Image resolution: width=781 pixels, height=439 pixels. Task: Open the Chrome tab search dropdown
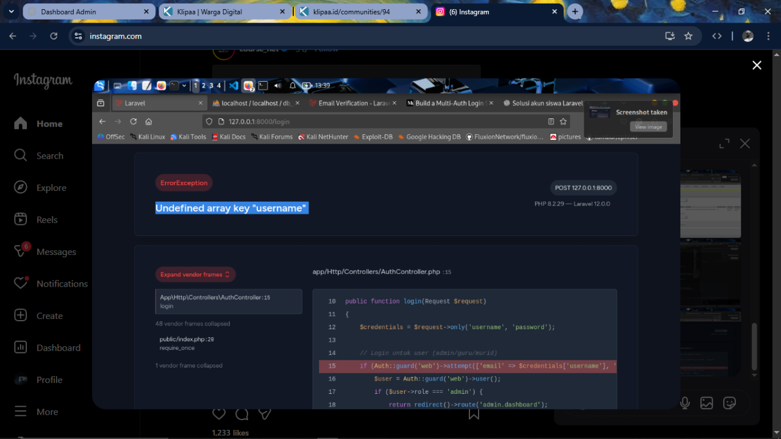pos(11,12)
